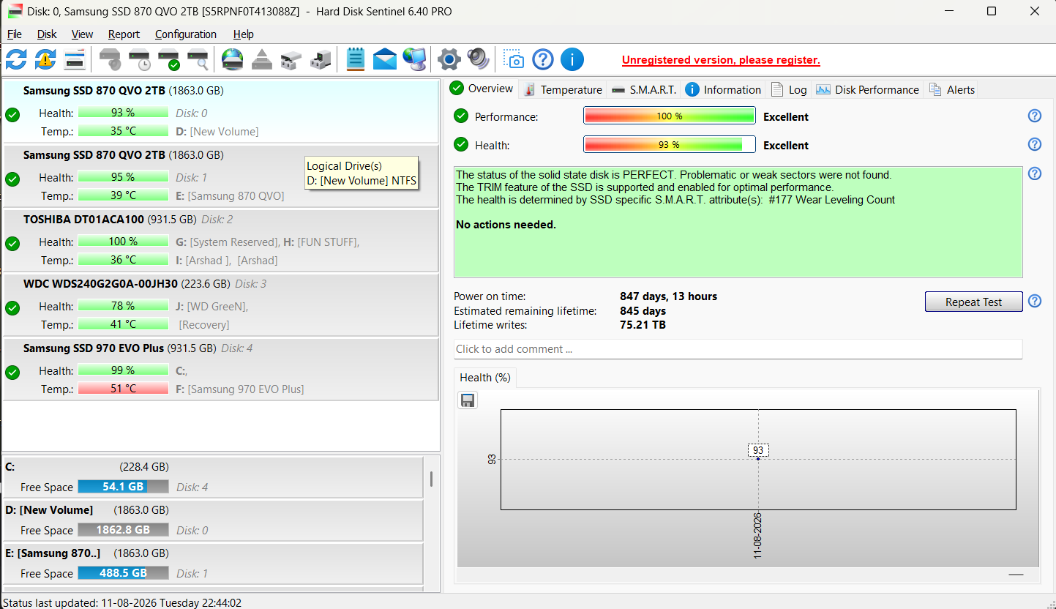Click the C: logical drive row

213,477
